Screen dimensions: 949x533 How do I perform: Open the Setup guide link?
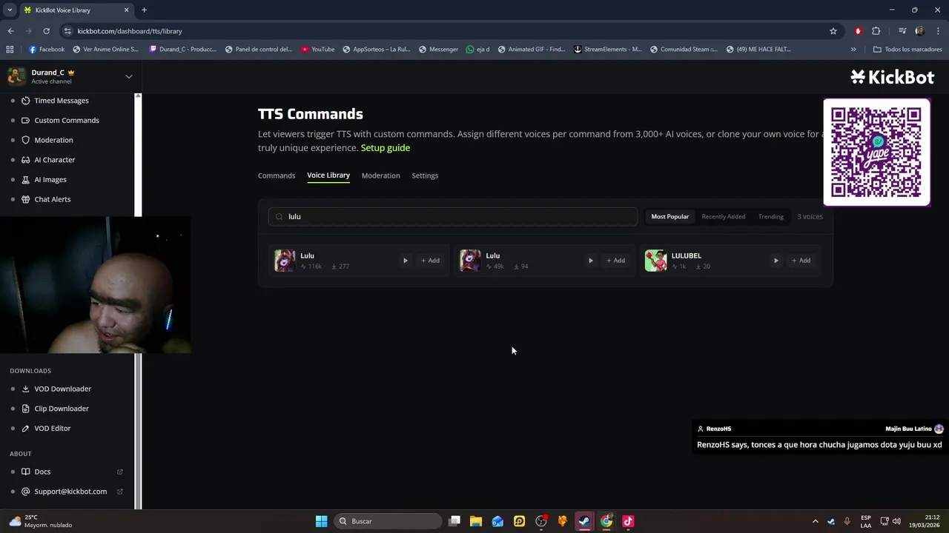click(x=385, y=148)
